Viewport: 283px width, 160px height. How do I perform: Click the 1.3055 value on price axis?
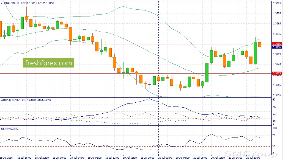pyautogui.click(x=276, y=95)
